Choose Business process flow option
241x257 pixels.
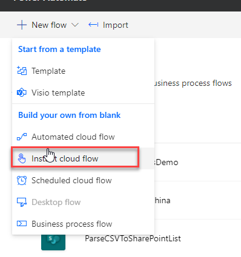tap(83, 224)
